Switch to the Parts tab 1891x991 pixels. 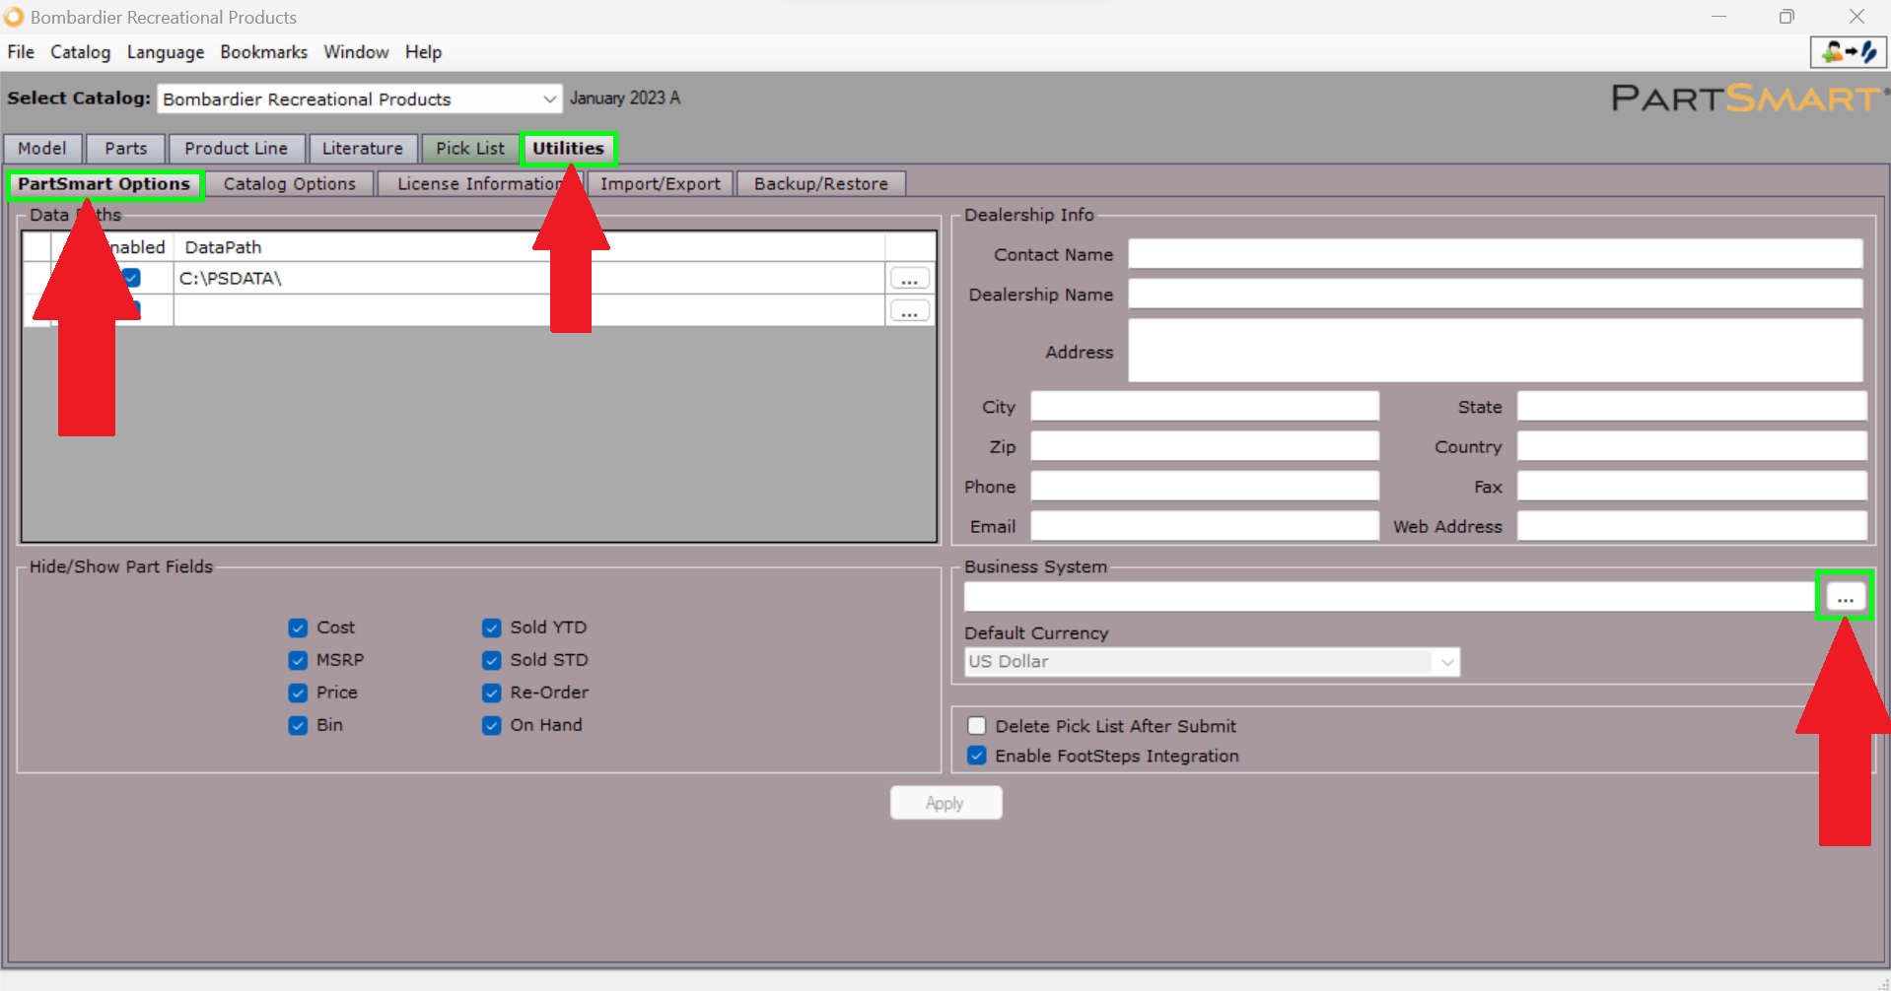pyautogui.click(x=126, y=149)
